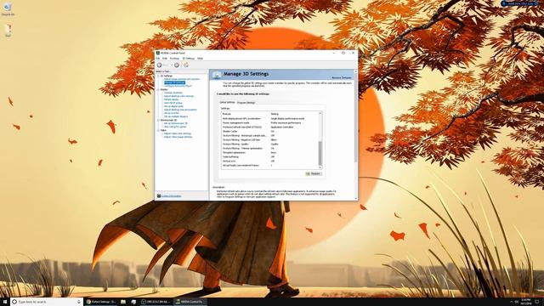Open the Edit menu
Viewport: 544px width, 306px height.
coord(165,59)
